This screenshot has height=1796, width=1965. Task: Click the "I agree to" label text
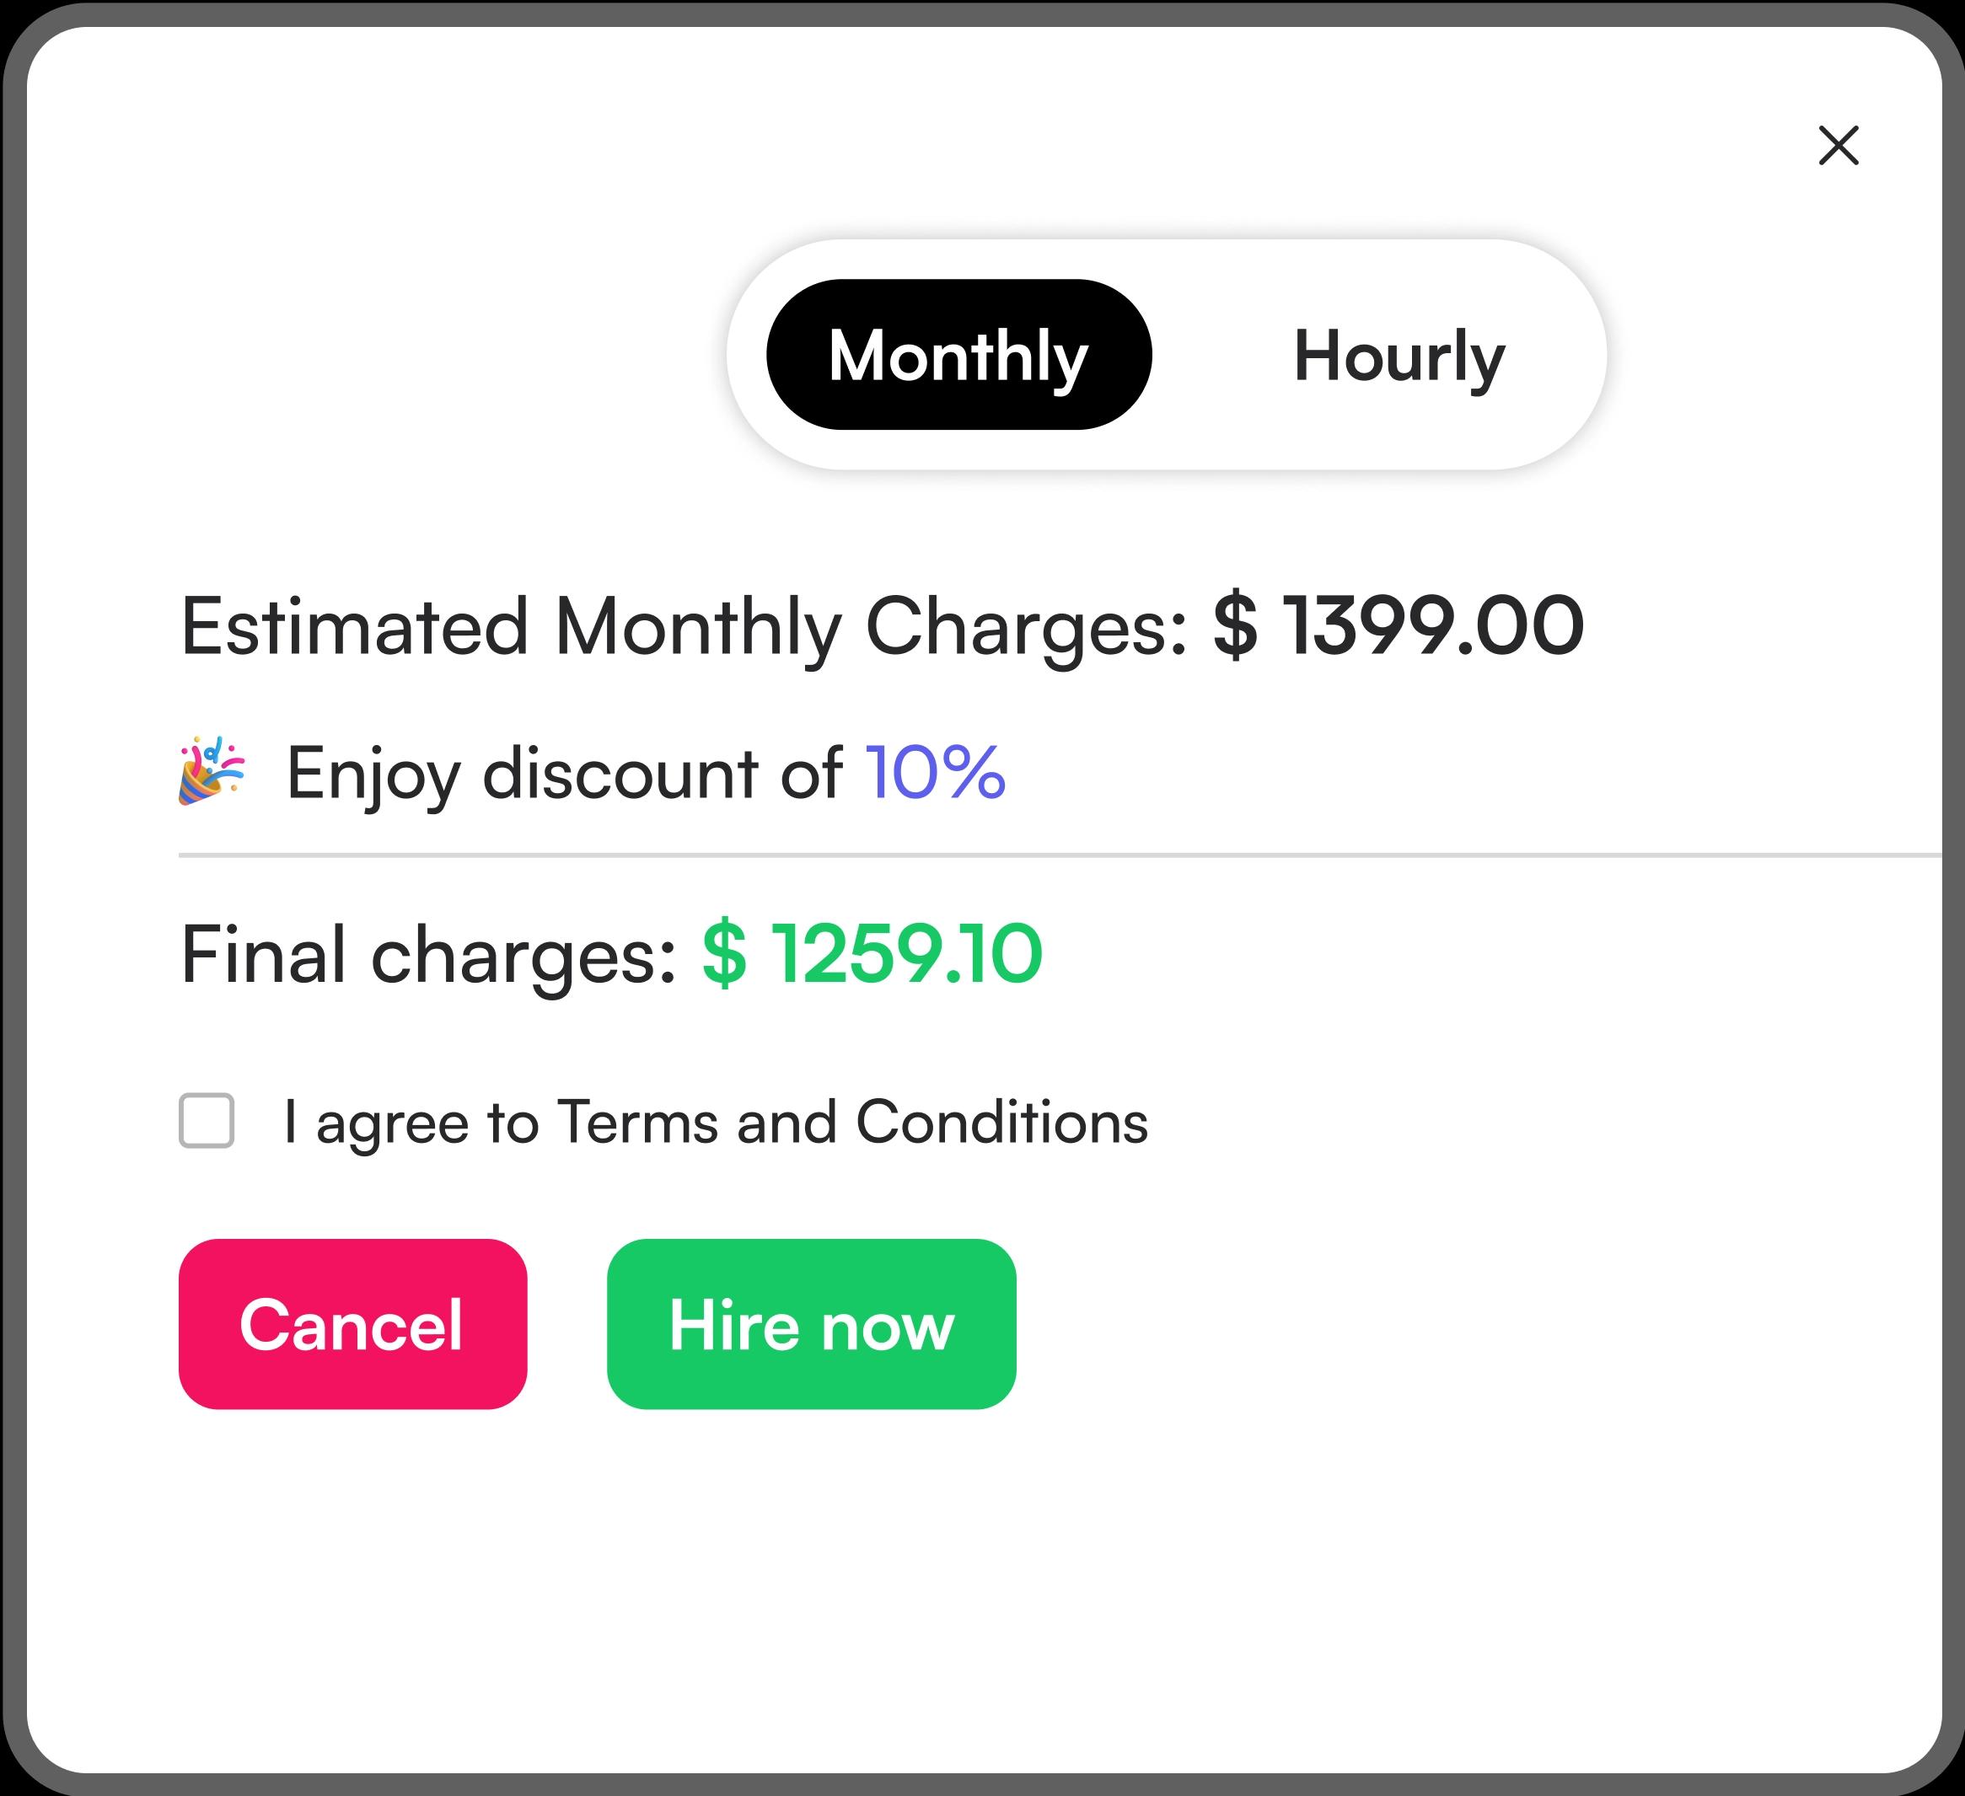click(411, 1122)
